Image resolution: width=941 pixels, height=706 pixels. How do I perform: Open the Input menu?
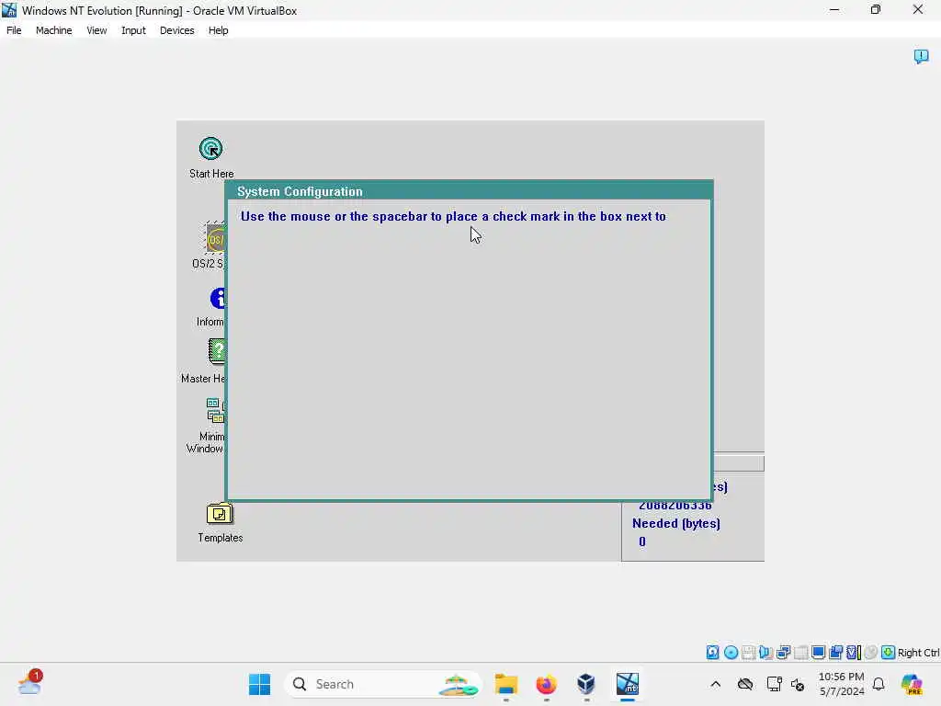tap(133, 30)
